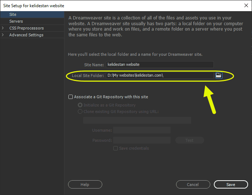The height and width of the screenshot is (195, 252).
Task: Close the Site Setup dialog
Action: click(246, 5)
